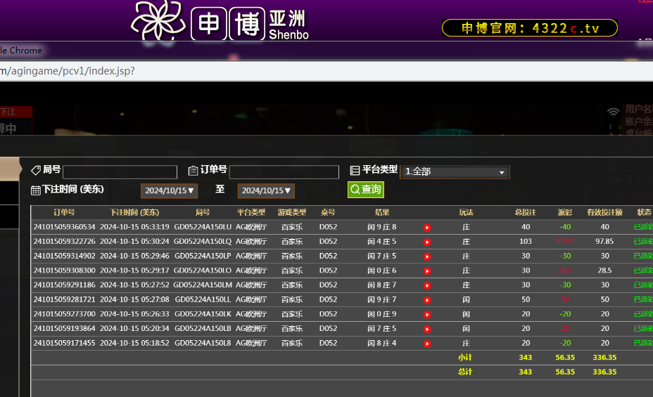Image resolution: width=653 pixels, height=397 pixels.
Task: Expand the start date picker 2024/10/15
Action: (170, 190)
